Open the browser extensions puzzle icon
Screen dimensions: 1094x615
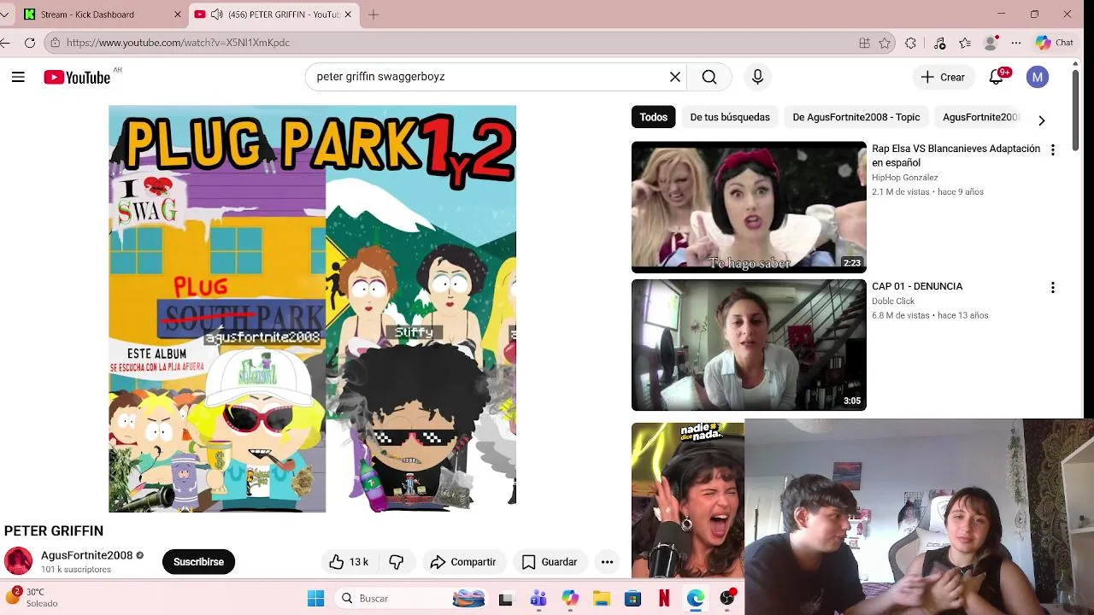[911, 43]
